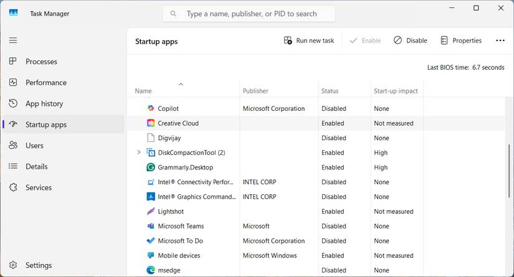514x277 pixels.
Task: Sort by Publisher column
Action: (x=255, y=91)
